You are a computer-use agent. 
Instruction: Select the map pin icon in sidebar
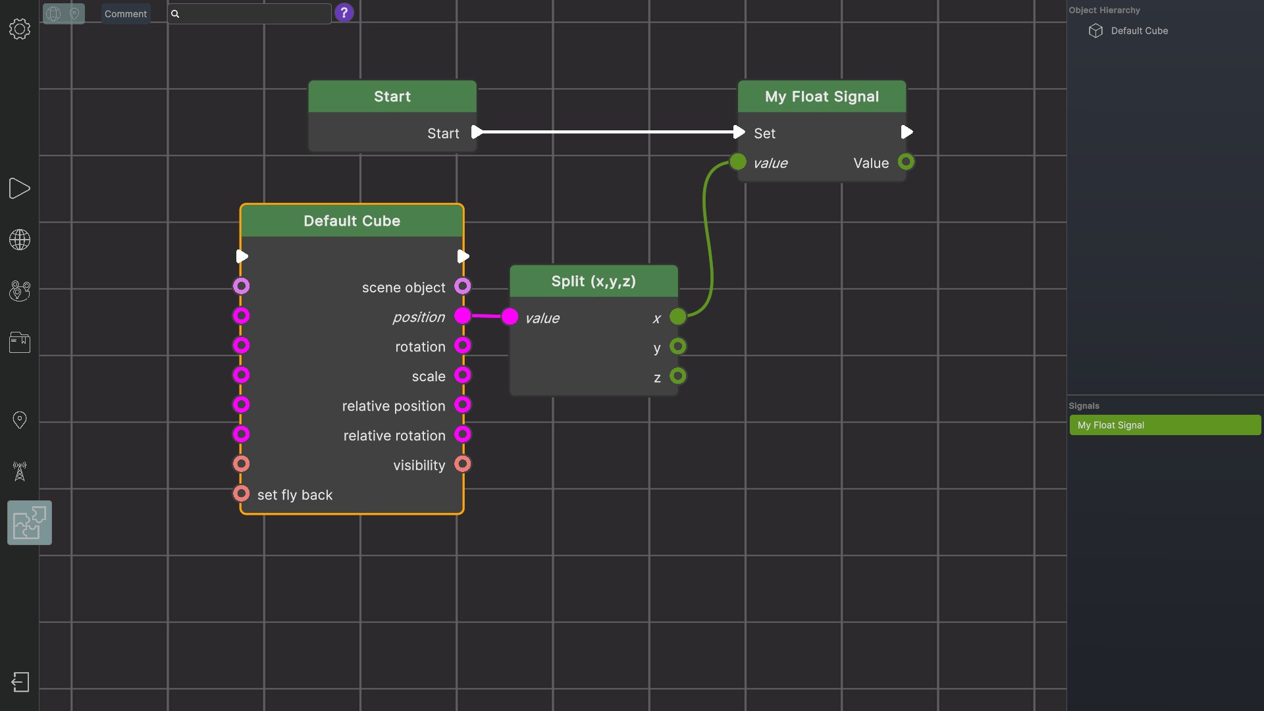pyautogui.click(x=20, y=420)
